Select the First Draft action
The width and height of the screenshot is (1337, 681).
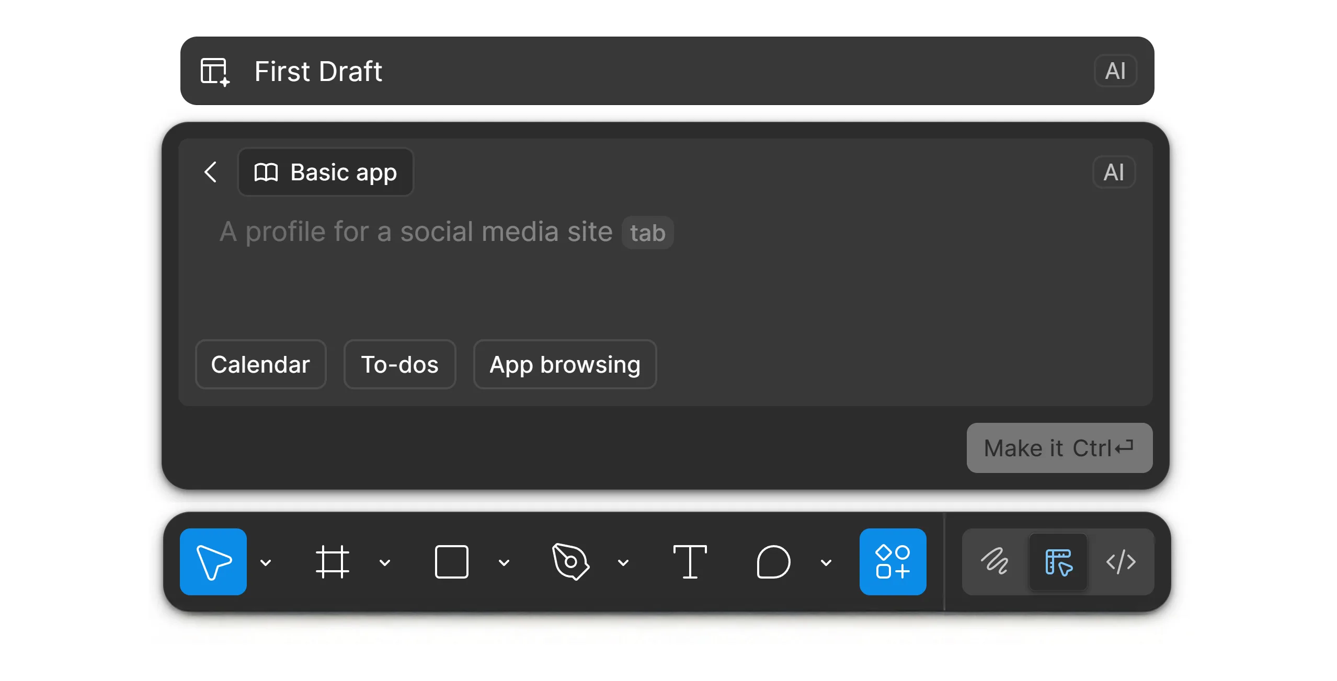pos(667,71)
